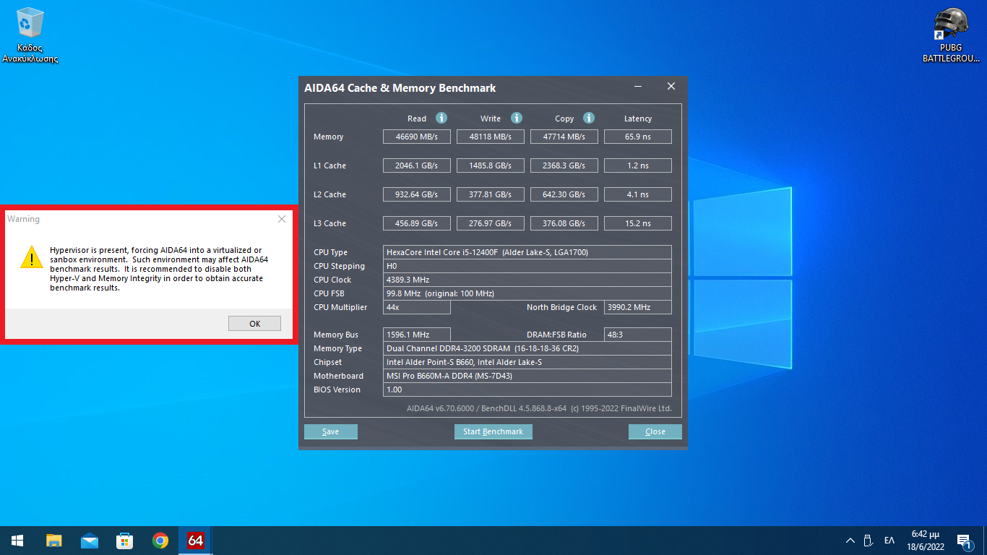Click the Chipset Intel Alder Point-S field
Screen dimensions: 987x555
[527, 362]
